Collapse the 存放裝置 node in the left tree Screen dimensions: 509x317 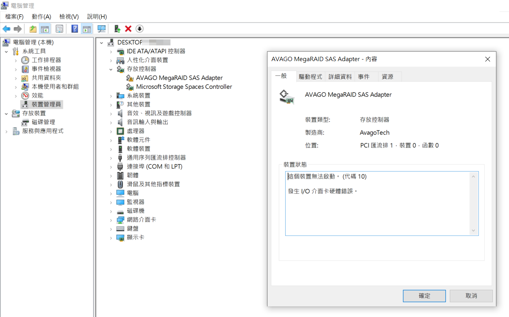click(x=6, y=114)
